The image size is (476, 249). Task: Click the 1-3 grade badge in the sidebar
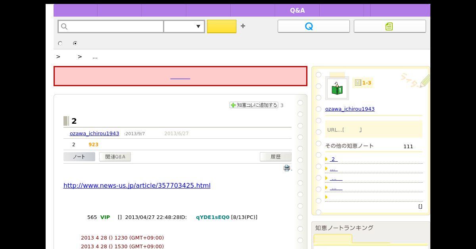[363, 83]
